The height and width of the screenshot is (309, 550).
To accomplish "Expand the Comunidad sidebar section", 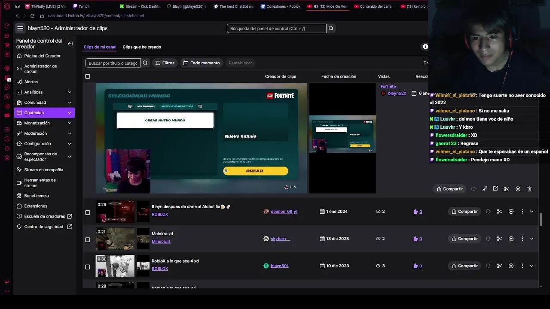I will [70, 102].
